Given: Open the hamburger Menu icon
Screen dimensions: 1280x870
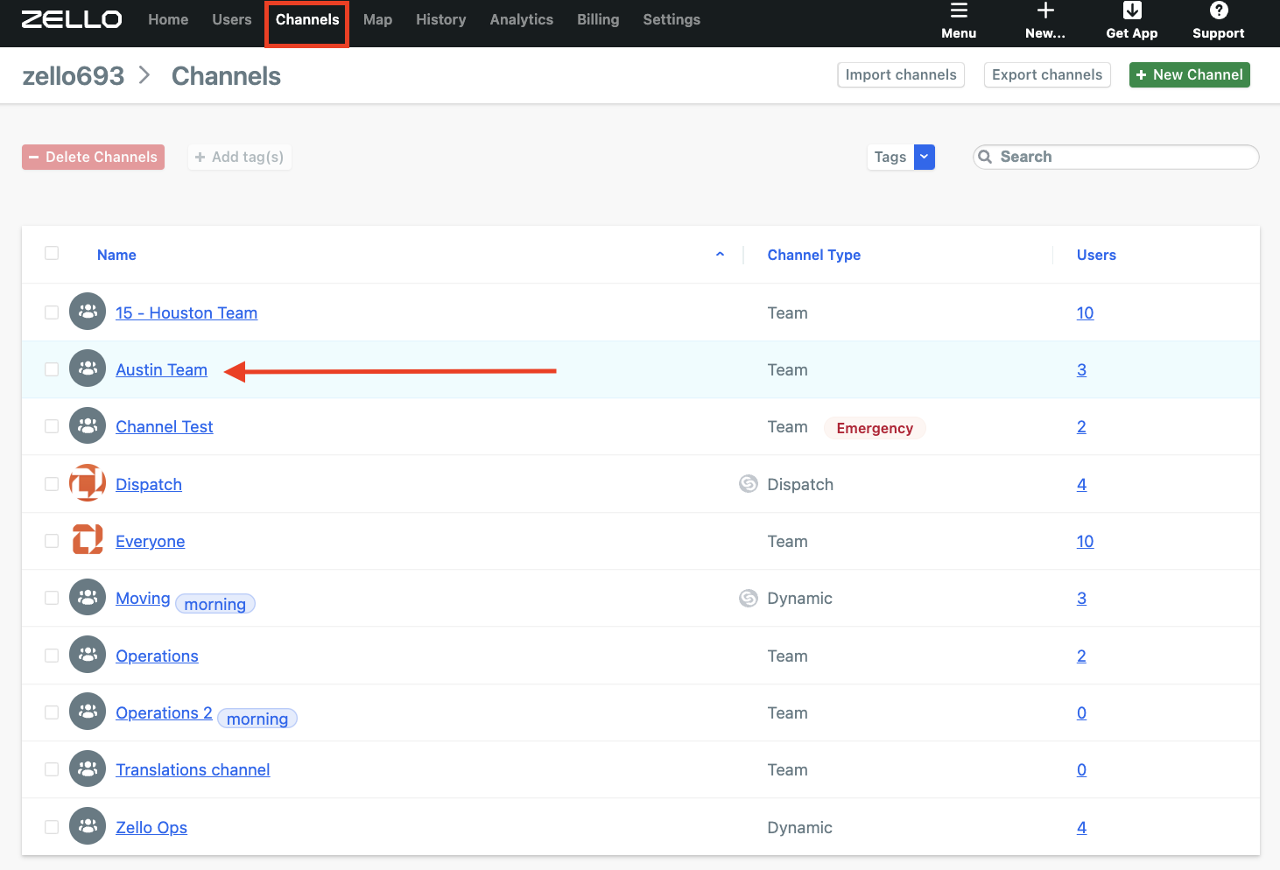Looking at the screenshot, I should [x=959, y=11].
